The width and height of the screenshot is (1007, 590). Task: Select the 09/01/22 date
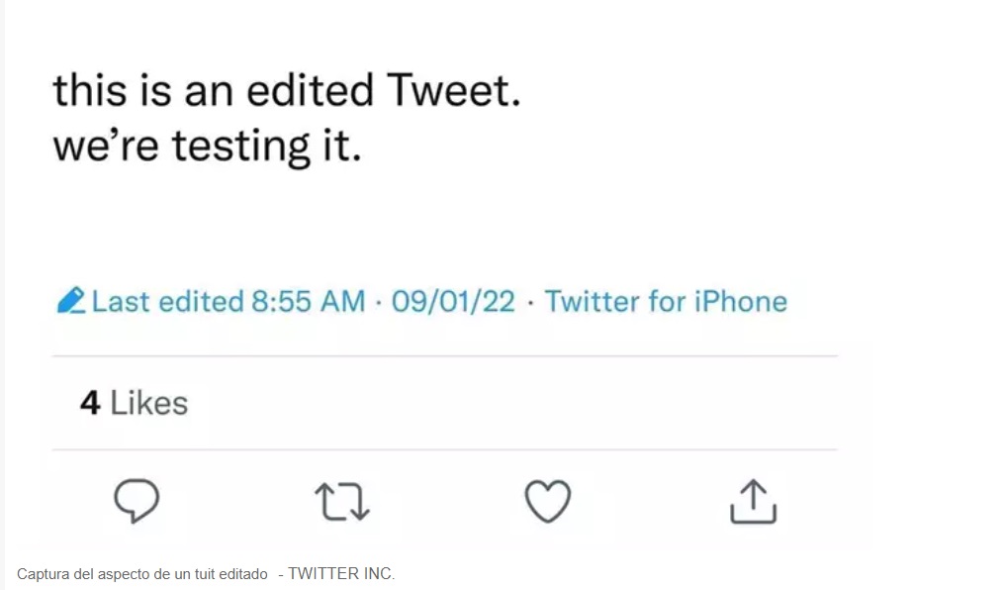click(x=454, y=301)
